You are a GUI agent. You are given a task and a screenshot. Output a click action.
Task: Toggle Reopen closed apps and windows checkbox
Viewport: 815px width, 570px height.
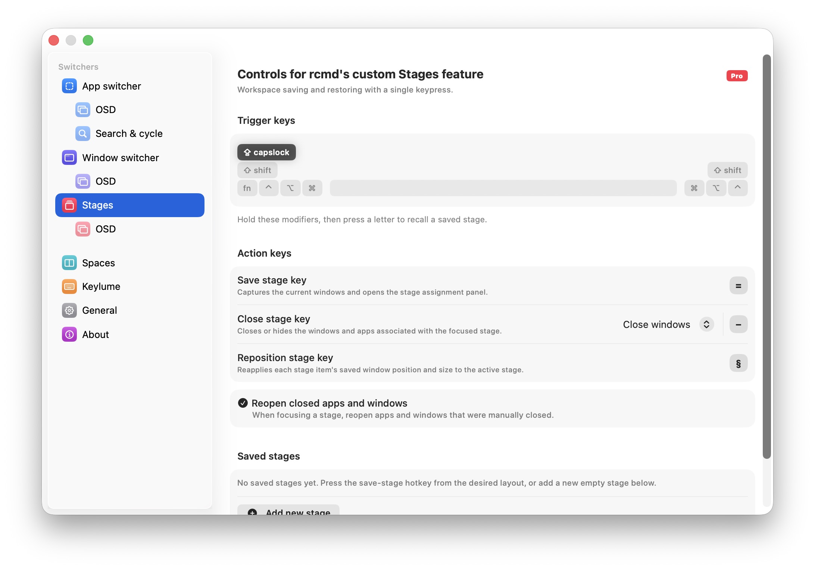243,403
